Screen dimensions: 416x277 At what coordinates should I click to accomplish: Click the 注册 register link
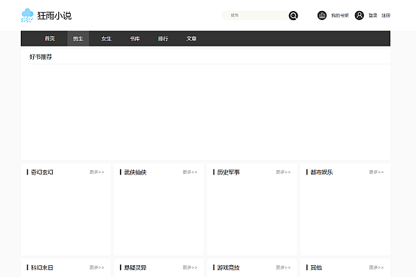(x=385, y=15)
